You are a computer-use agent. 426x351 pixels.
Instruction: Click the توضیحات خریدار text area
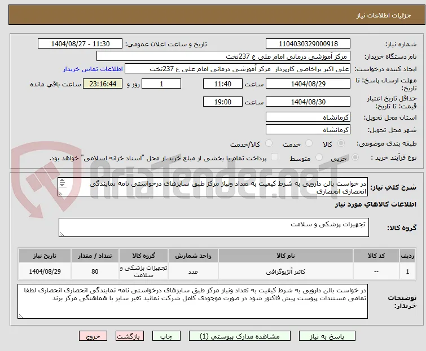[x=192, y=301]
